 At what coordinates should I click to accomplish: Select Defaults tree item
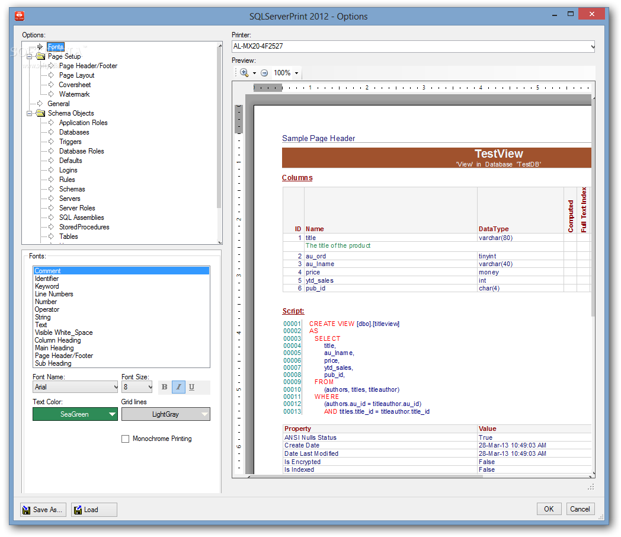coord(71,161)
